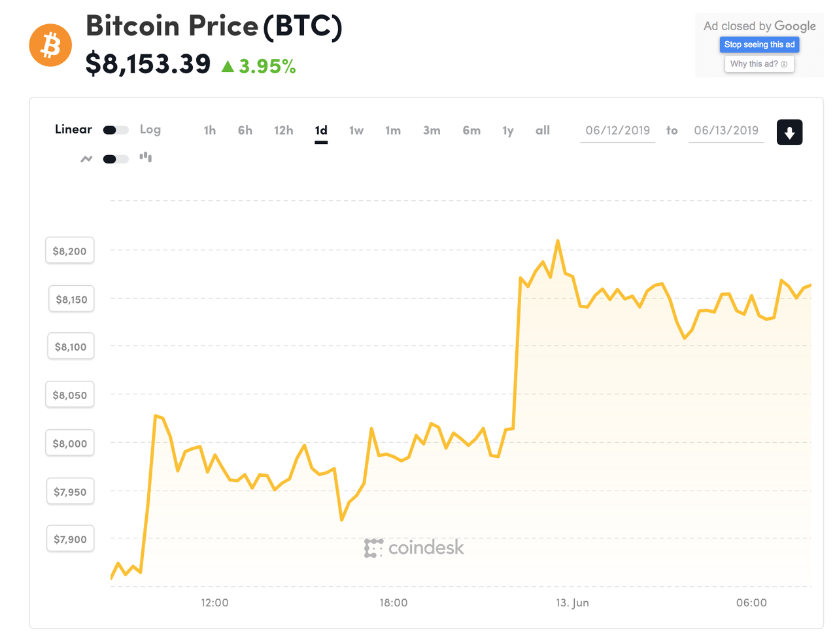
Task: Switch scale to Log by clicking Log label
Action: 150,130
